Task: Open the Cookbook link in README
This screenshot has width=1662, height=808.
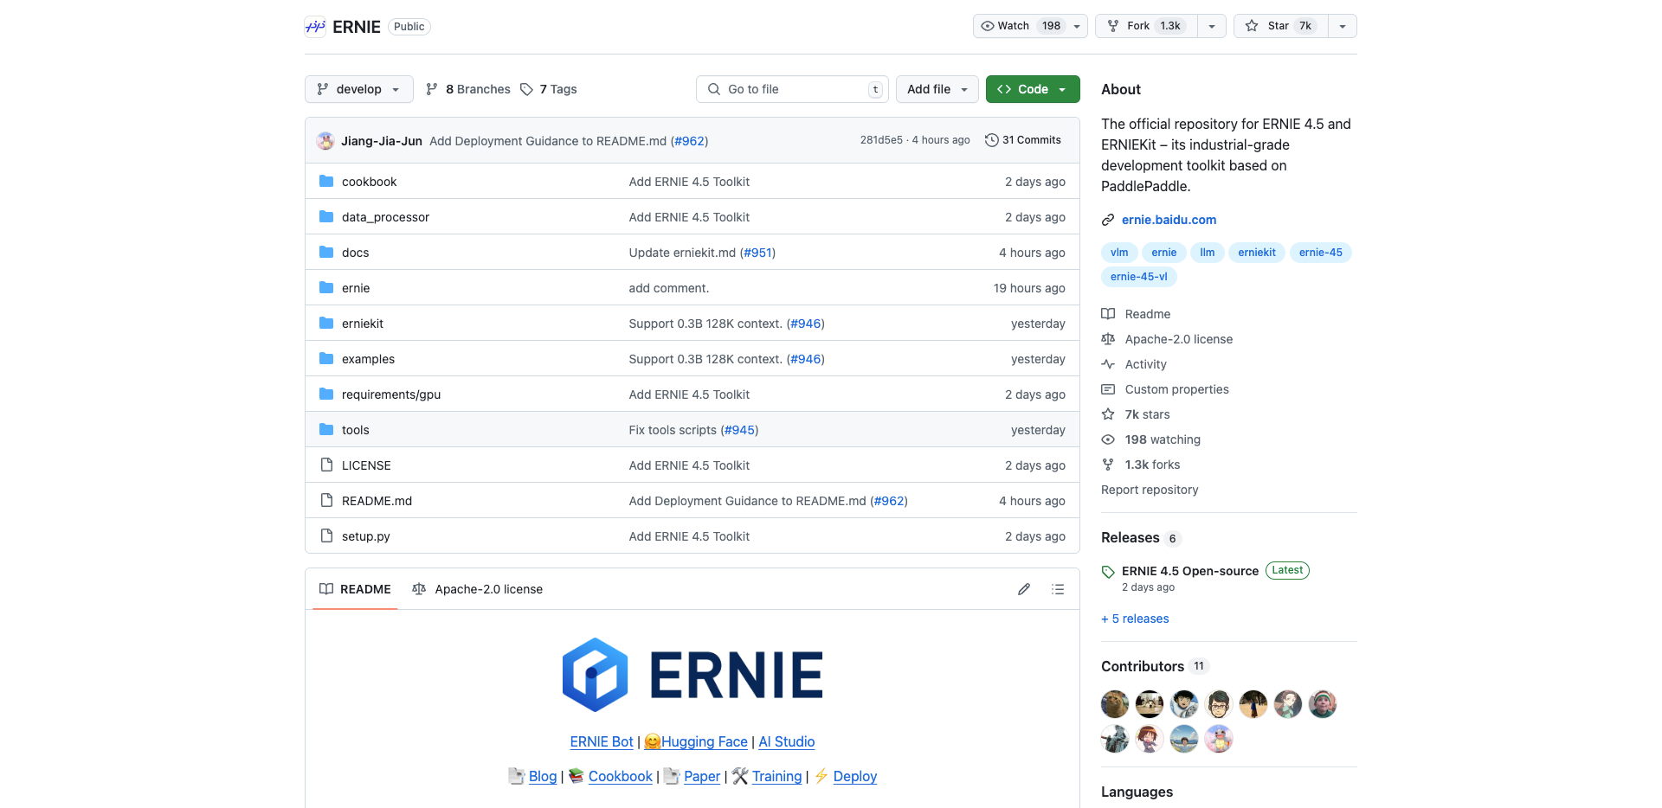Action: click(x=621, y=776)
